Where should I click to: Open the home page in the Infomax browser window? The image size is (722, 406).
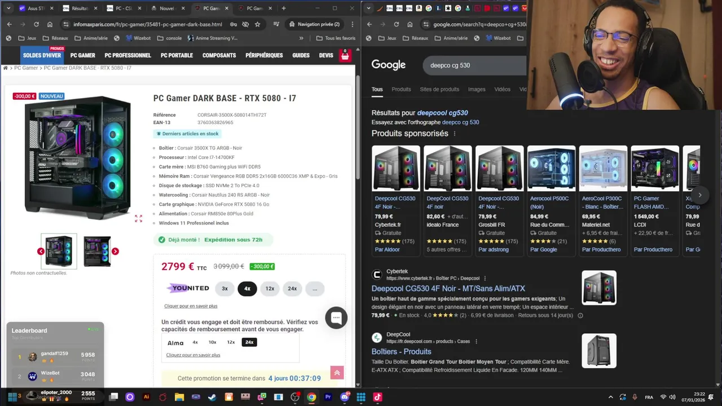(x=50, y=24)
